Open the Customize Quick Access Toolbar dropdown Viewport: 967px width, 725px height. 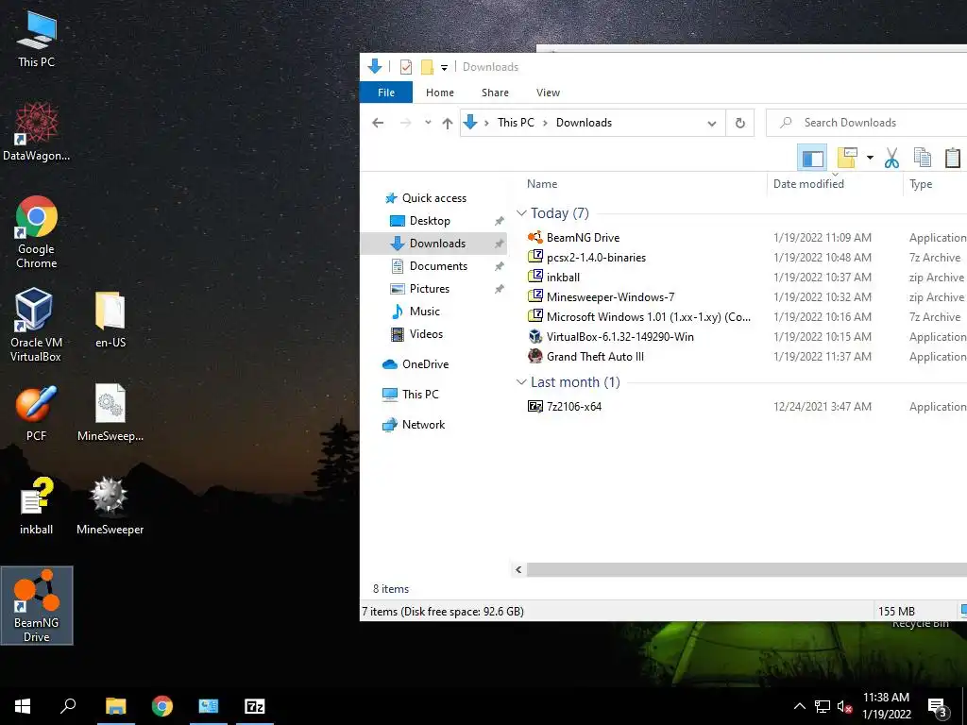pyautogui.click(x=444, y=68)
